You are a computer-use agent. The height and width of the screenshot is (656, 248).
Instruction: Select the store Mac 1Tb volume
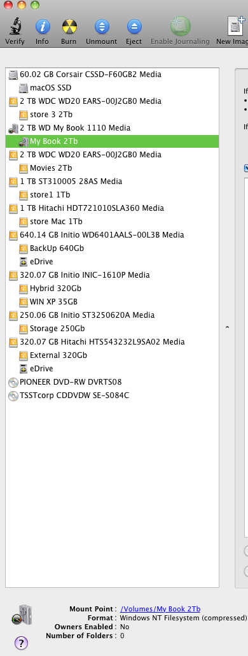pos(56,222)
